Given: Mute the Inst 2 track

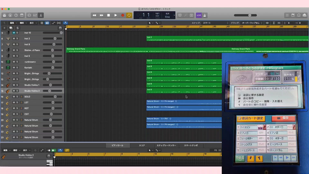Looking at the screenshot, I should pos(14,38).
